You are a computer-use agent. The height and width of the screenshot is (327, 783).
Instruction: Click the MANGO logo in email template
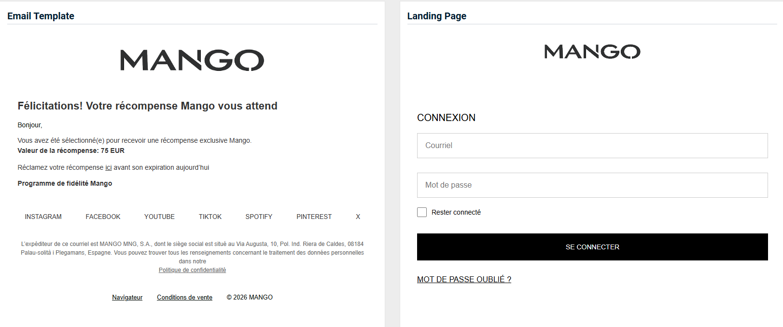point(192,60)
